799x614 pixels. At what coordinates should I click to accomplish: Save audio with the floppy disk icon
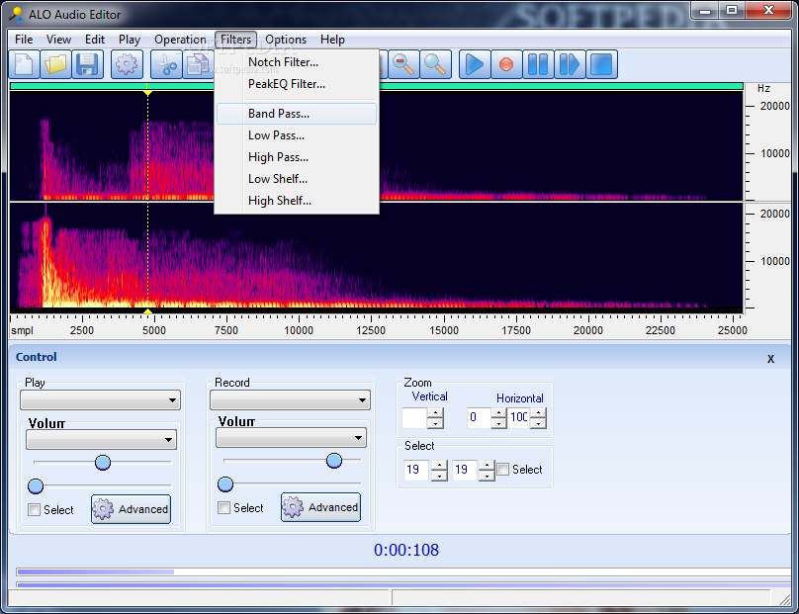point(88,64)
